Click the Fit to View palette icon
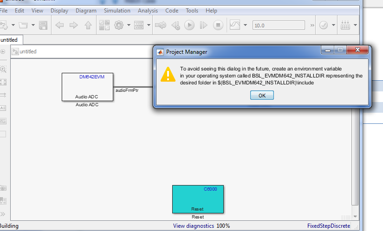Image resolution: width=383 pixels, height=231 pixels. (3, 82)
